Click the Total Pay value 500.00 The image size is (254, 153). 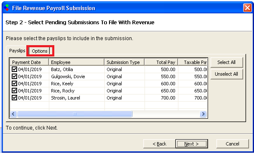pos(168,69)
